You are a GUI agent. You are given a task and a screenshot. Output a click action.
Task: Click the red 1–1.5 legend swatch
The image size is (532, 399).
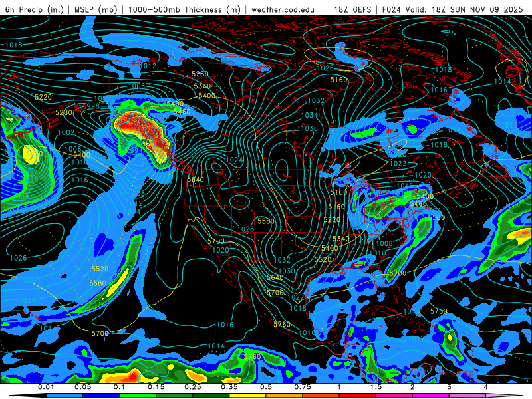click(358, 396)
